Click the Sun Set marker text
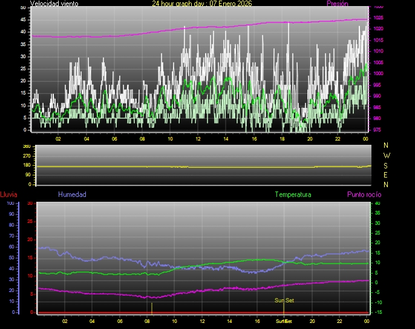 284,300
